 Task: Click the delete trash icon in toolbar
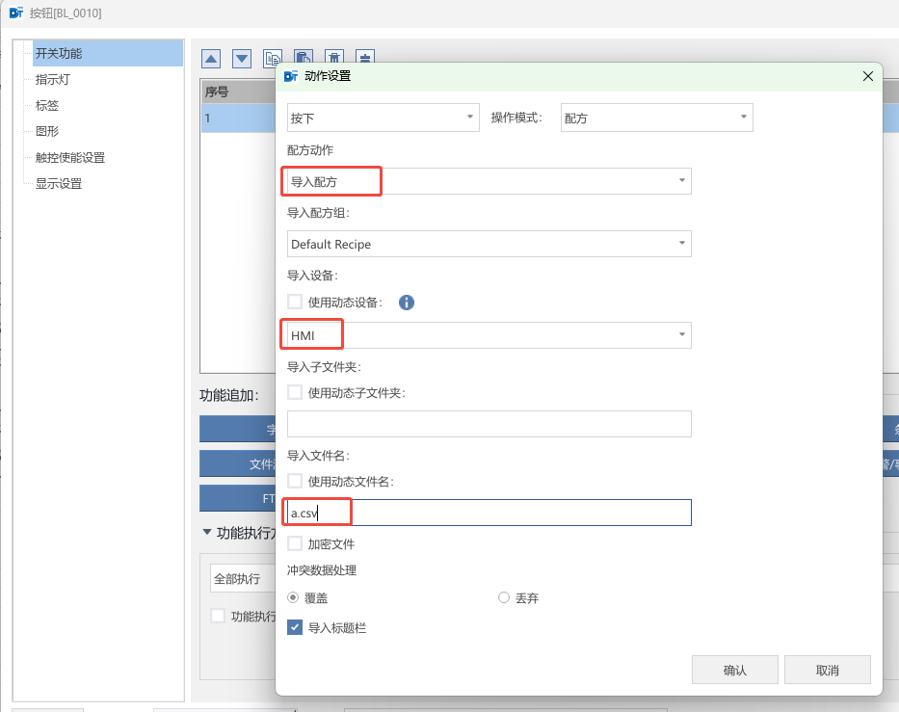334,59
